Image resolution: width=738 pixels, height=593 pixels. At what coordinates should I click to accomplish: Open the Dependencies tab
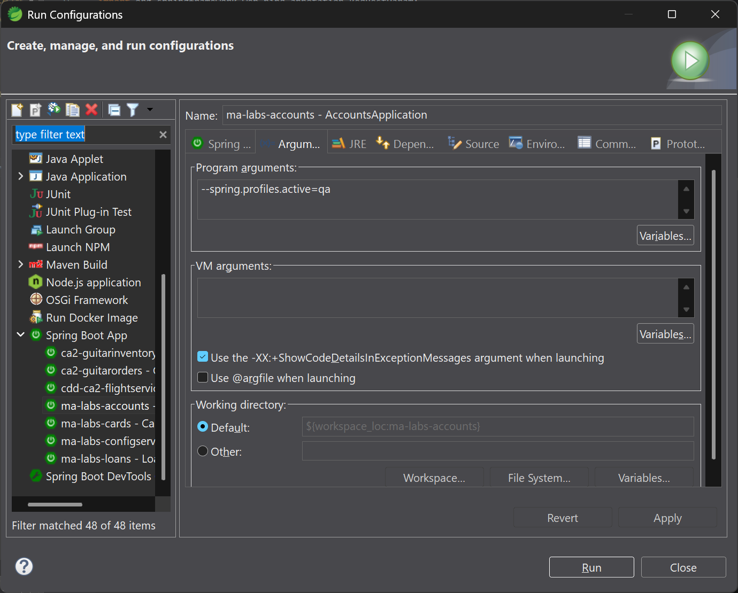405,144
